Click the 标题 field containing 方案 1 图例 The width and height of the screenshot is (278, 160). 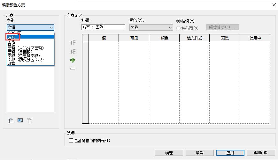coord(103,27)
